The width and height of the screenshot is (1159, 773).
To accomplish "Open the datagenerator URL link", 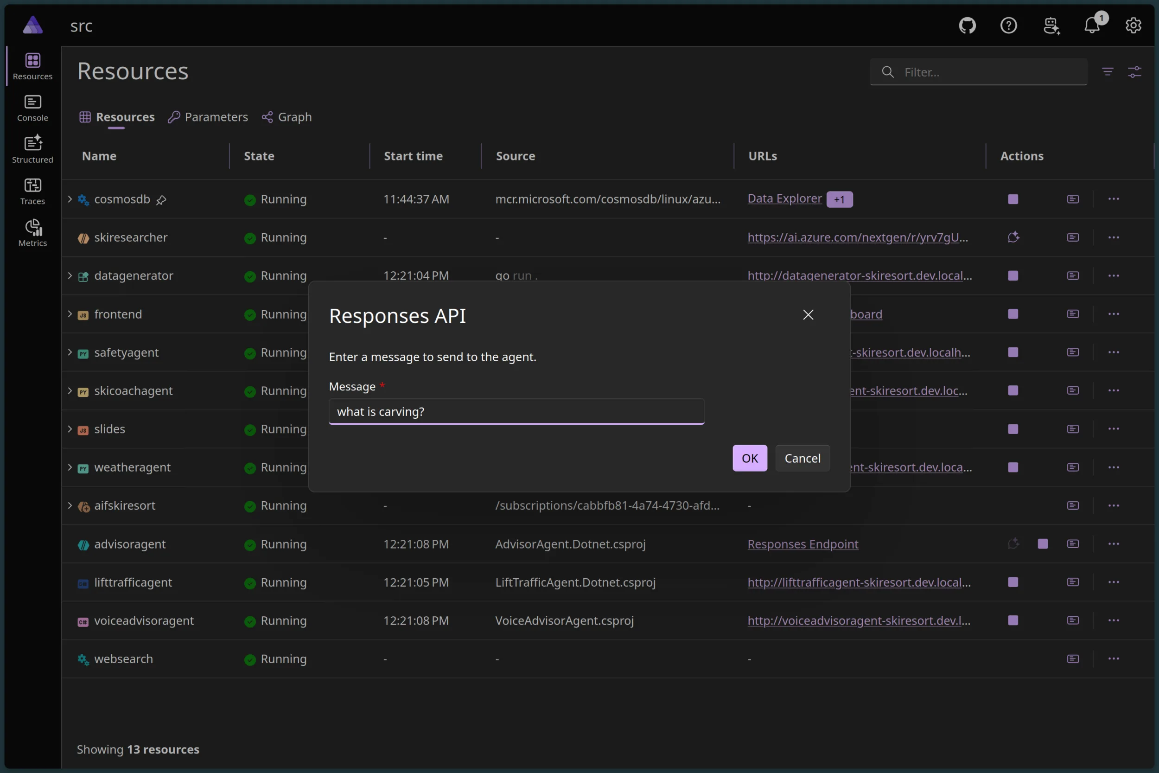I will (x=860, y=275).
